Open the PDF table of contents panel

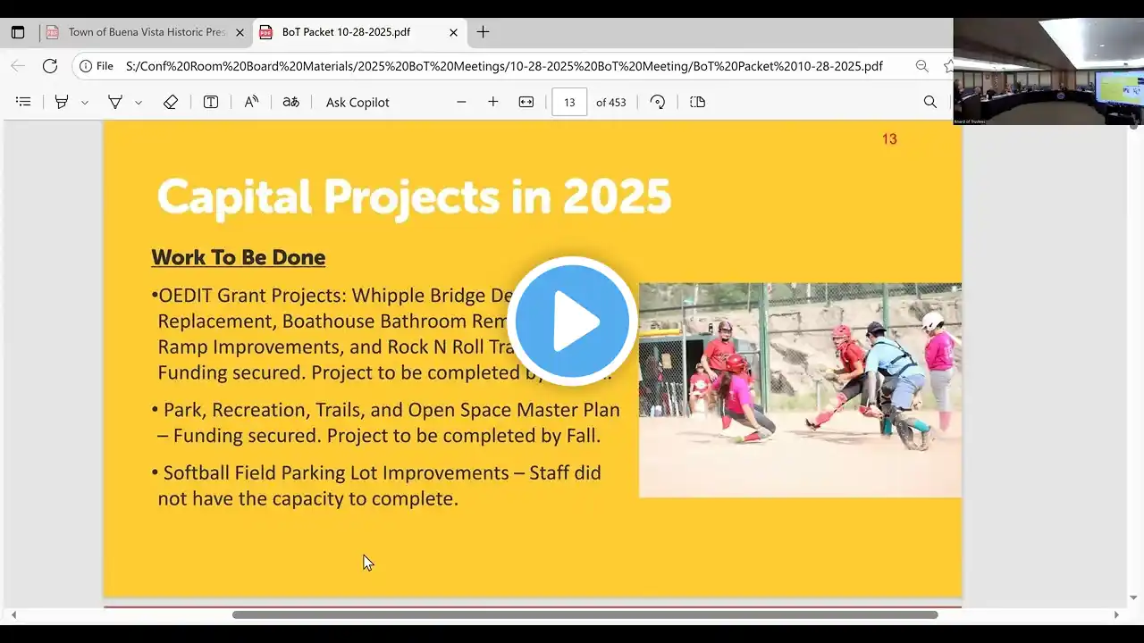pos(23,102)
